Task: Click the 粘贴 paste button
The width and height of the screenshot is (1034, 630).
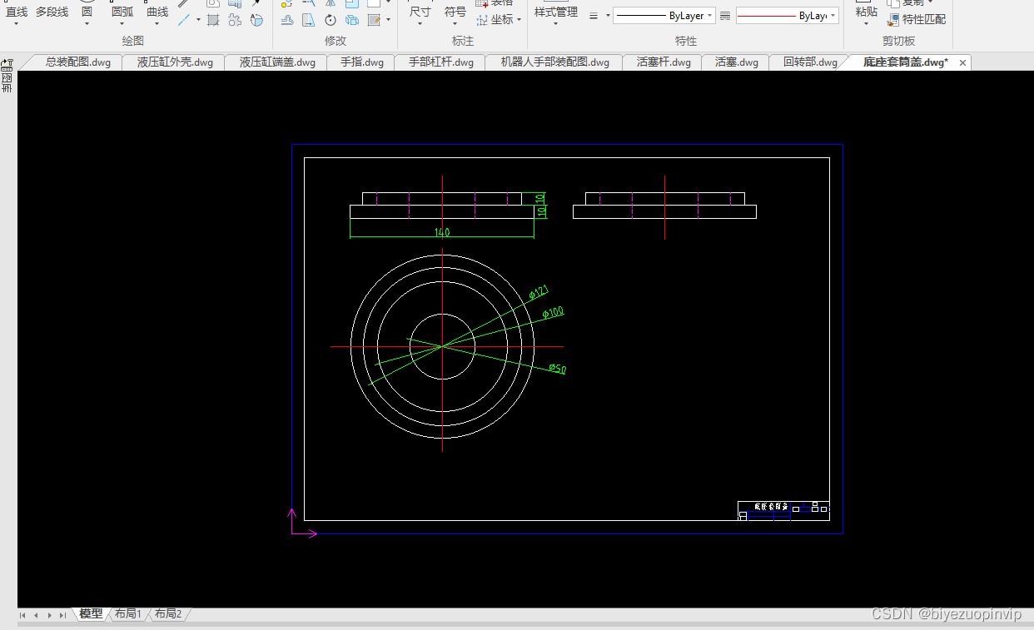Action: 866,12
